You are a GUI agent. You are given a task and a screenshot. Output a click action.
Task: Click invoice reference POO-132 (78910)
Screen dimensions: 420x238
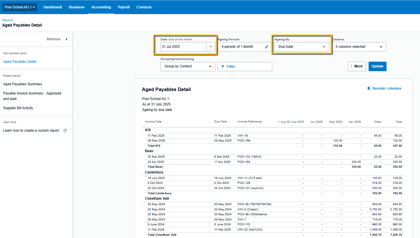click(x=249, y=157)
